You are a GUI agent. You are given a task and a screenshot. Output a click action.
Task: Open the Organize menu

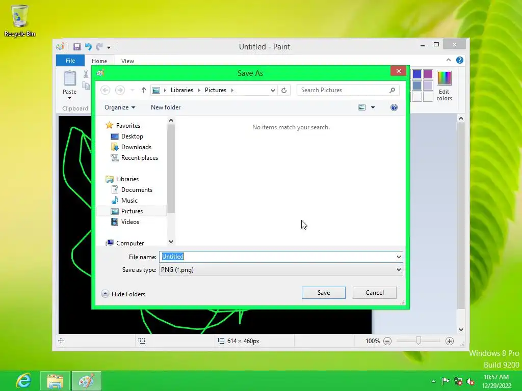pyautogui.click(x=119, y=107)
